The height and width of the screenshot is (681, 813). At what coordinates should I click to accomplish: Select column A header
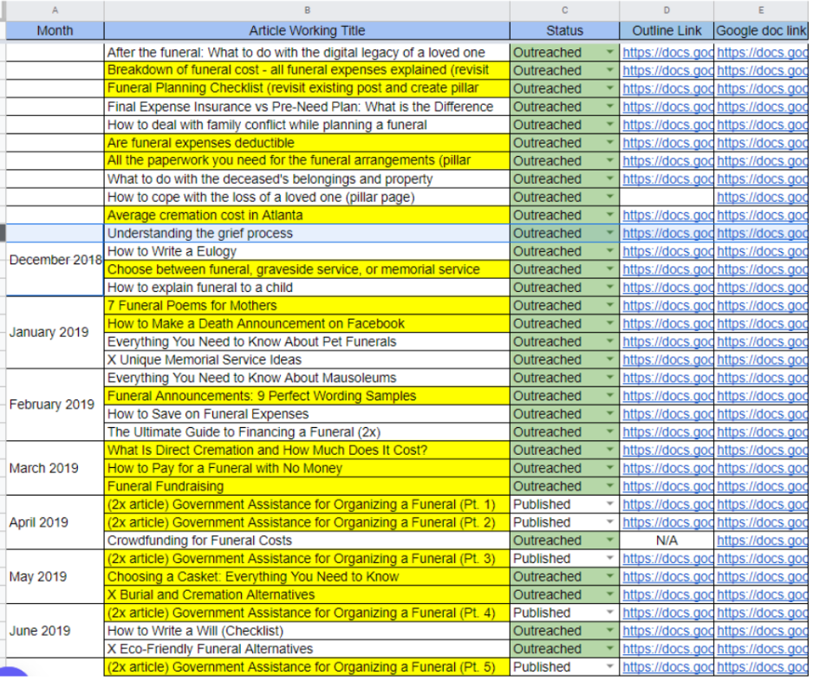(x=55, y=10)
